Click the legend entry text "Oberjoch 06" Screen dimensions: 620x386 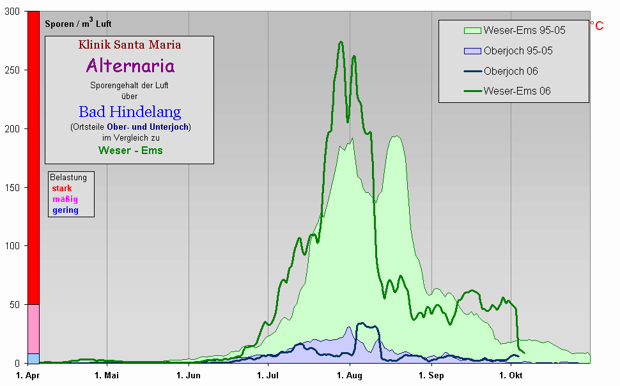pos(511,71)
